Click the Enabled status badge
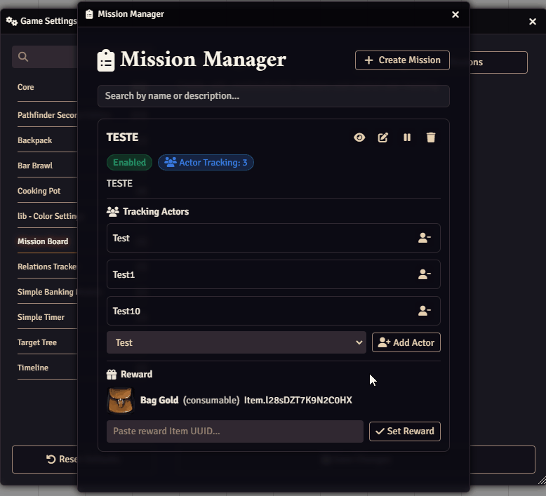Viewport: 546px width, 496px height. (x=129, y=163)
